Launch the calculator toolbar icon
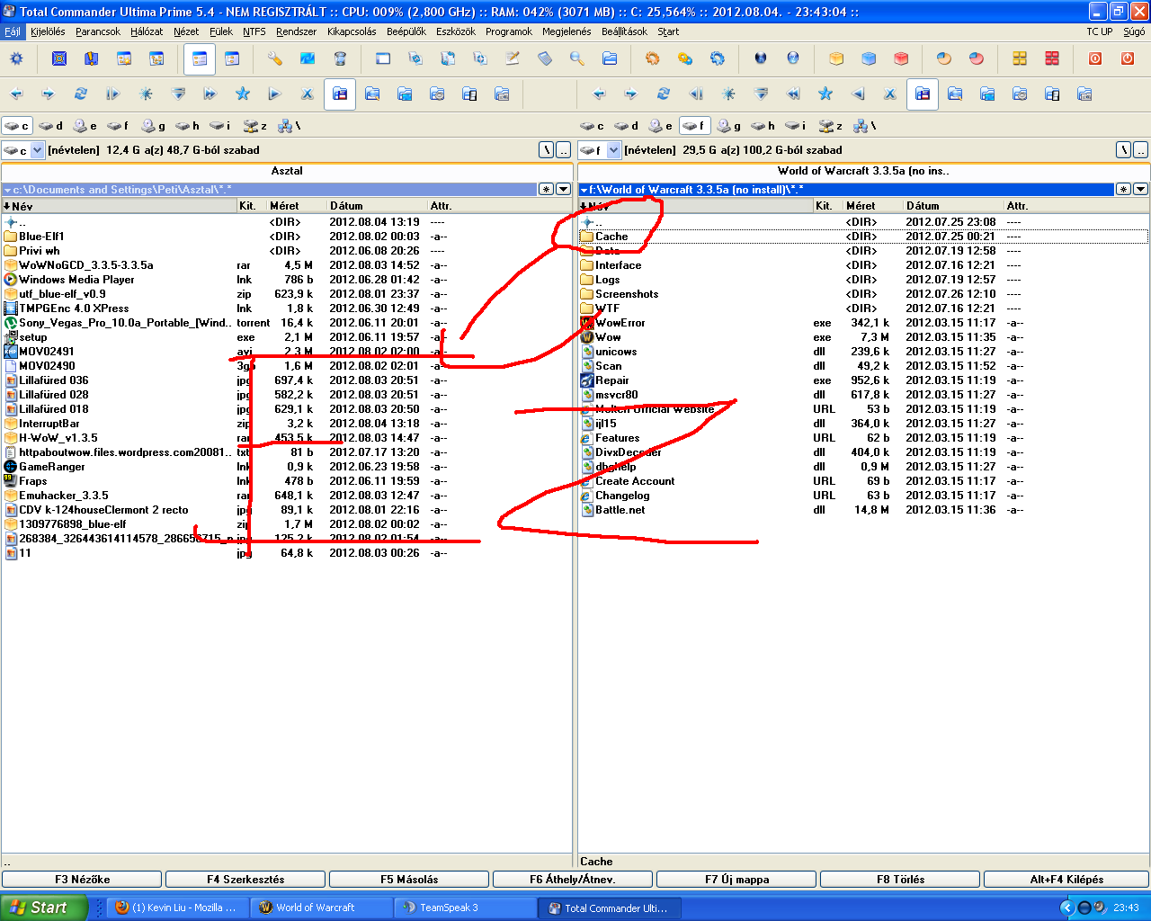The height and width of the screenshot is (921, 1151). tap(545, 58)
